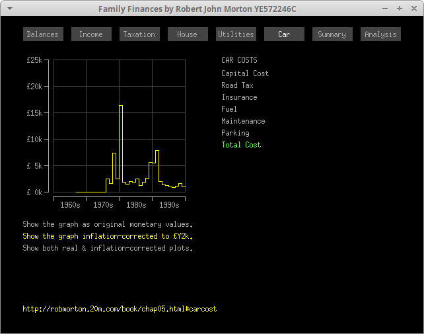Select the Insurance cost option
Screen dimensions: 424x334
click(x=239, y=97)
